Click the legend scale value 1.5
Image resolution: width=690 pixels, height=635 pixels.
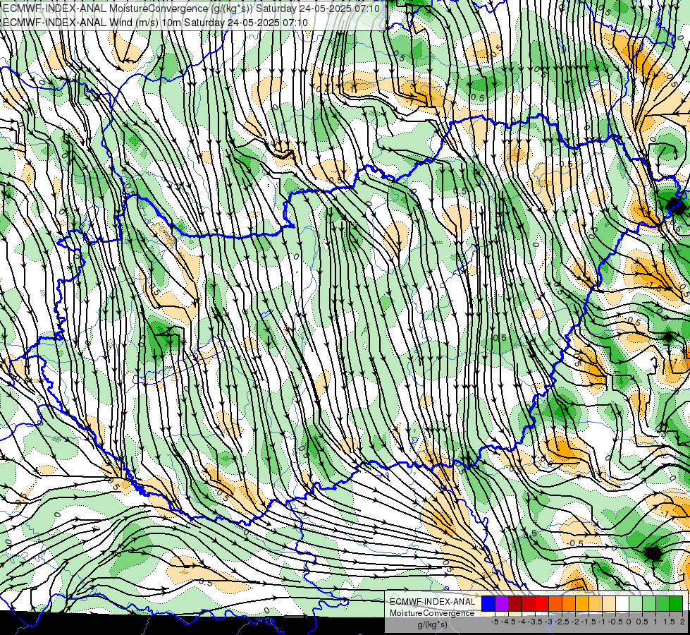(669, 622)
